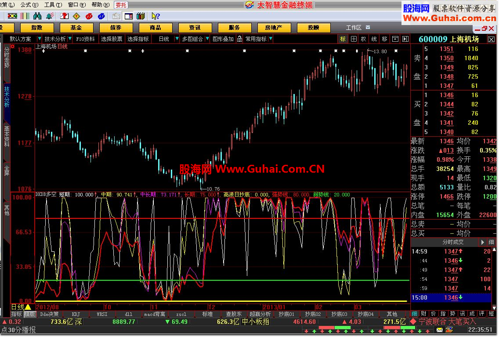Image resolution: width=499 pixels, height=337 pixels.
Task: Switch to the 势 trend tab
Action: click(x=452, y=314)
